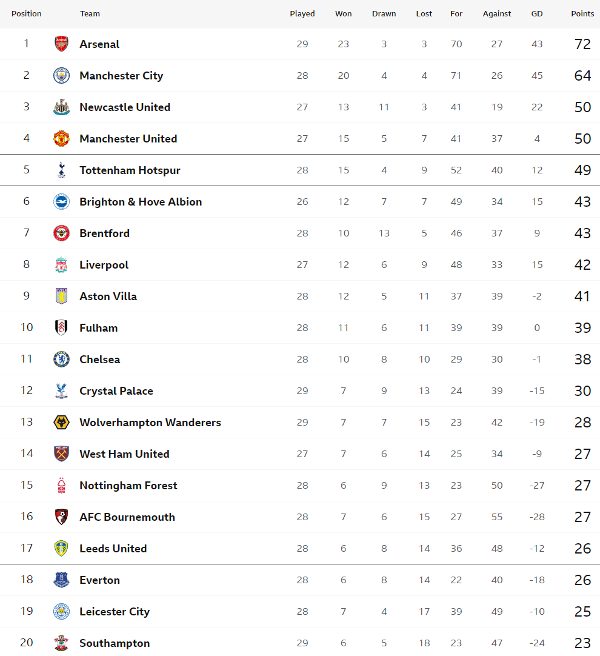Click the Liverpool club badge
This screenshot has height=656, width=600.
[x=61, y=265]
